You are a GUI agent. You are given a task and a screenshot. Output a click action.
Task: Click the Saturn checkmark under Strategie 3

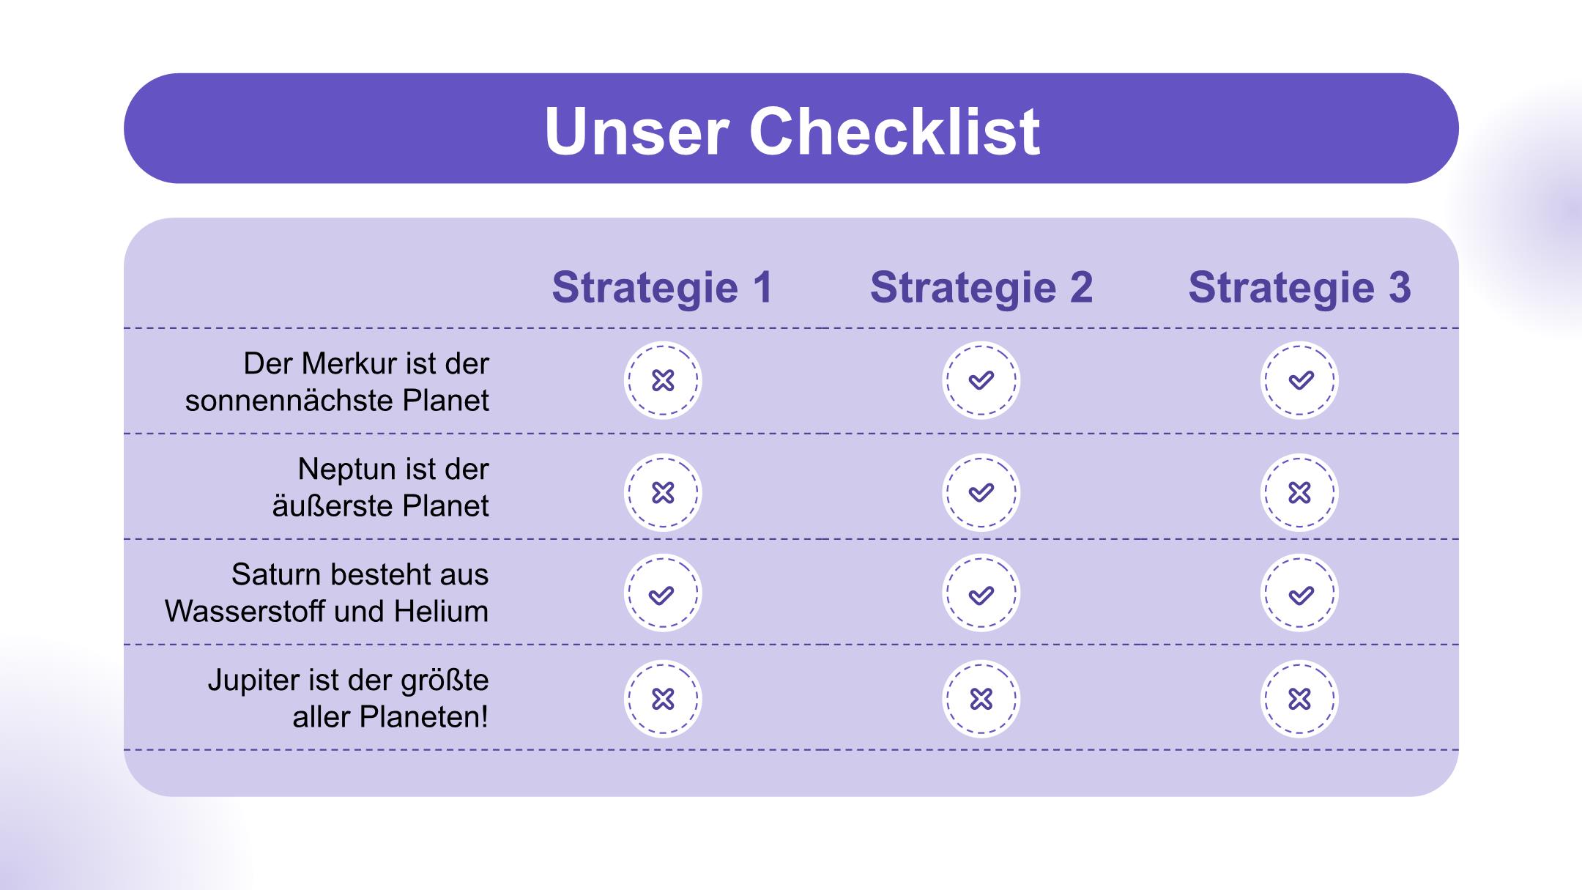[1299, 593]
